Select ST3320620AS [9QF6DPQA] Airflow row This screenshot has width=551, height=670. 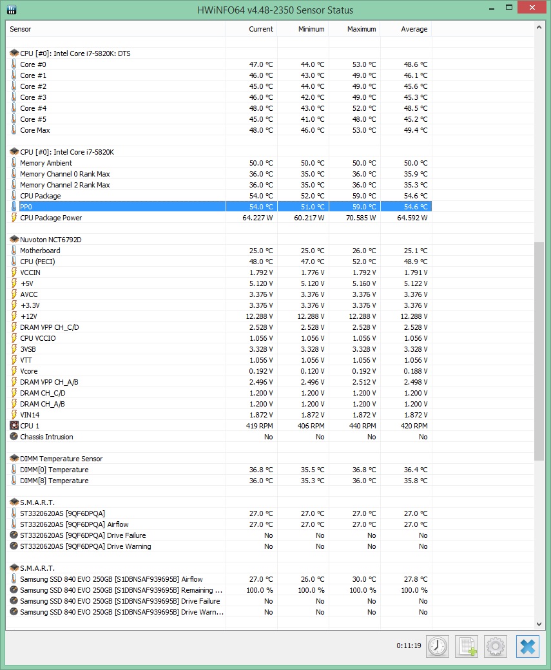(x=219, y=524)
